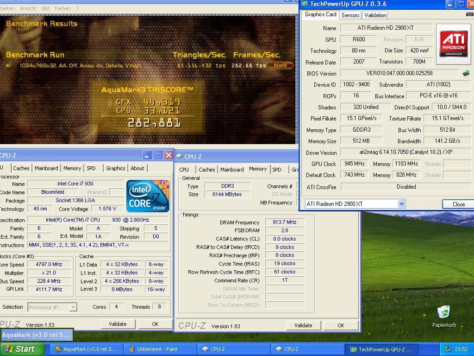Open Caches tab in CPU-Z memory window
This screenshot has width=474, height=356.
click(207, 170)
